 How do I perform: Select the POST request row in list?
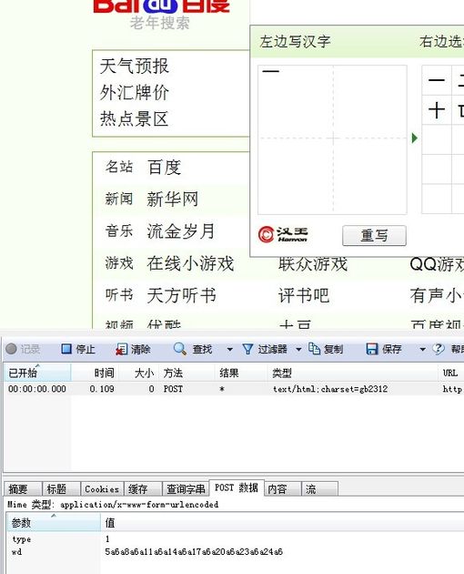point(234,389)
